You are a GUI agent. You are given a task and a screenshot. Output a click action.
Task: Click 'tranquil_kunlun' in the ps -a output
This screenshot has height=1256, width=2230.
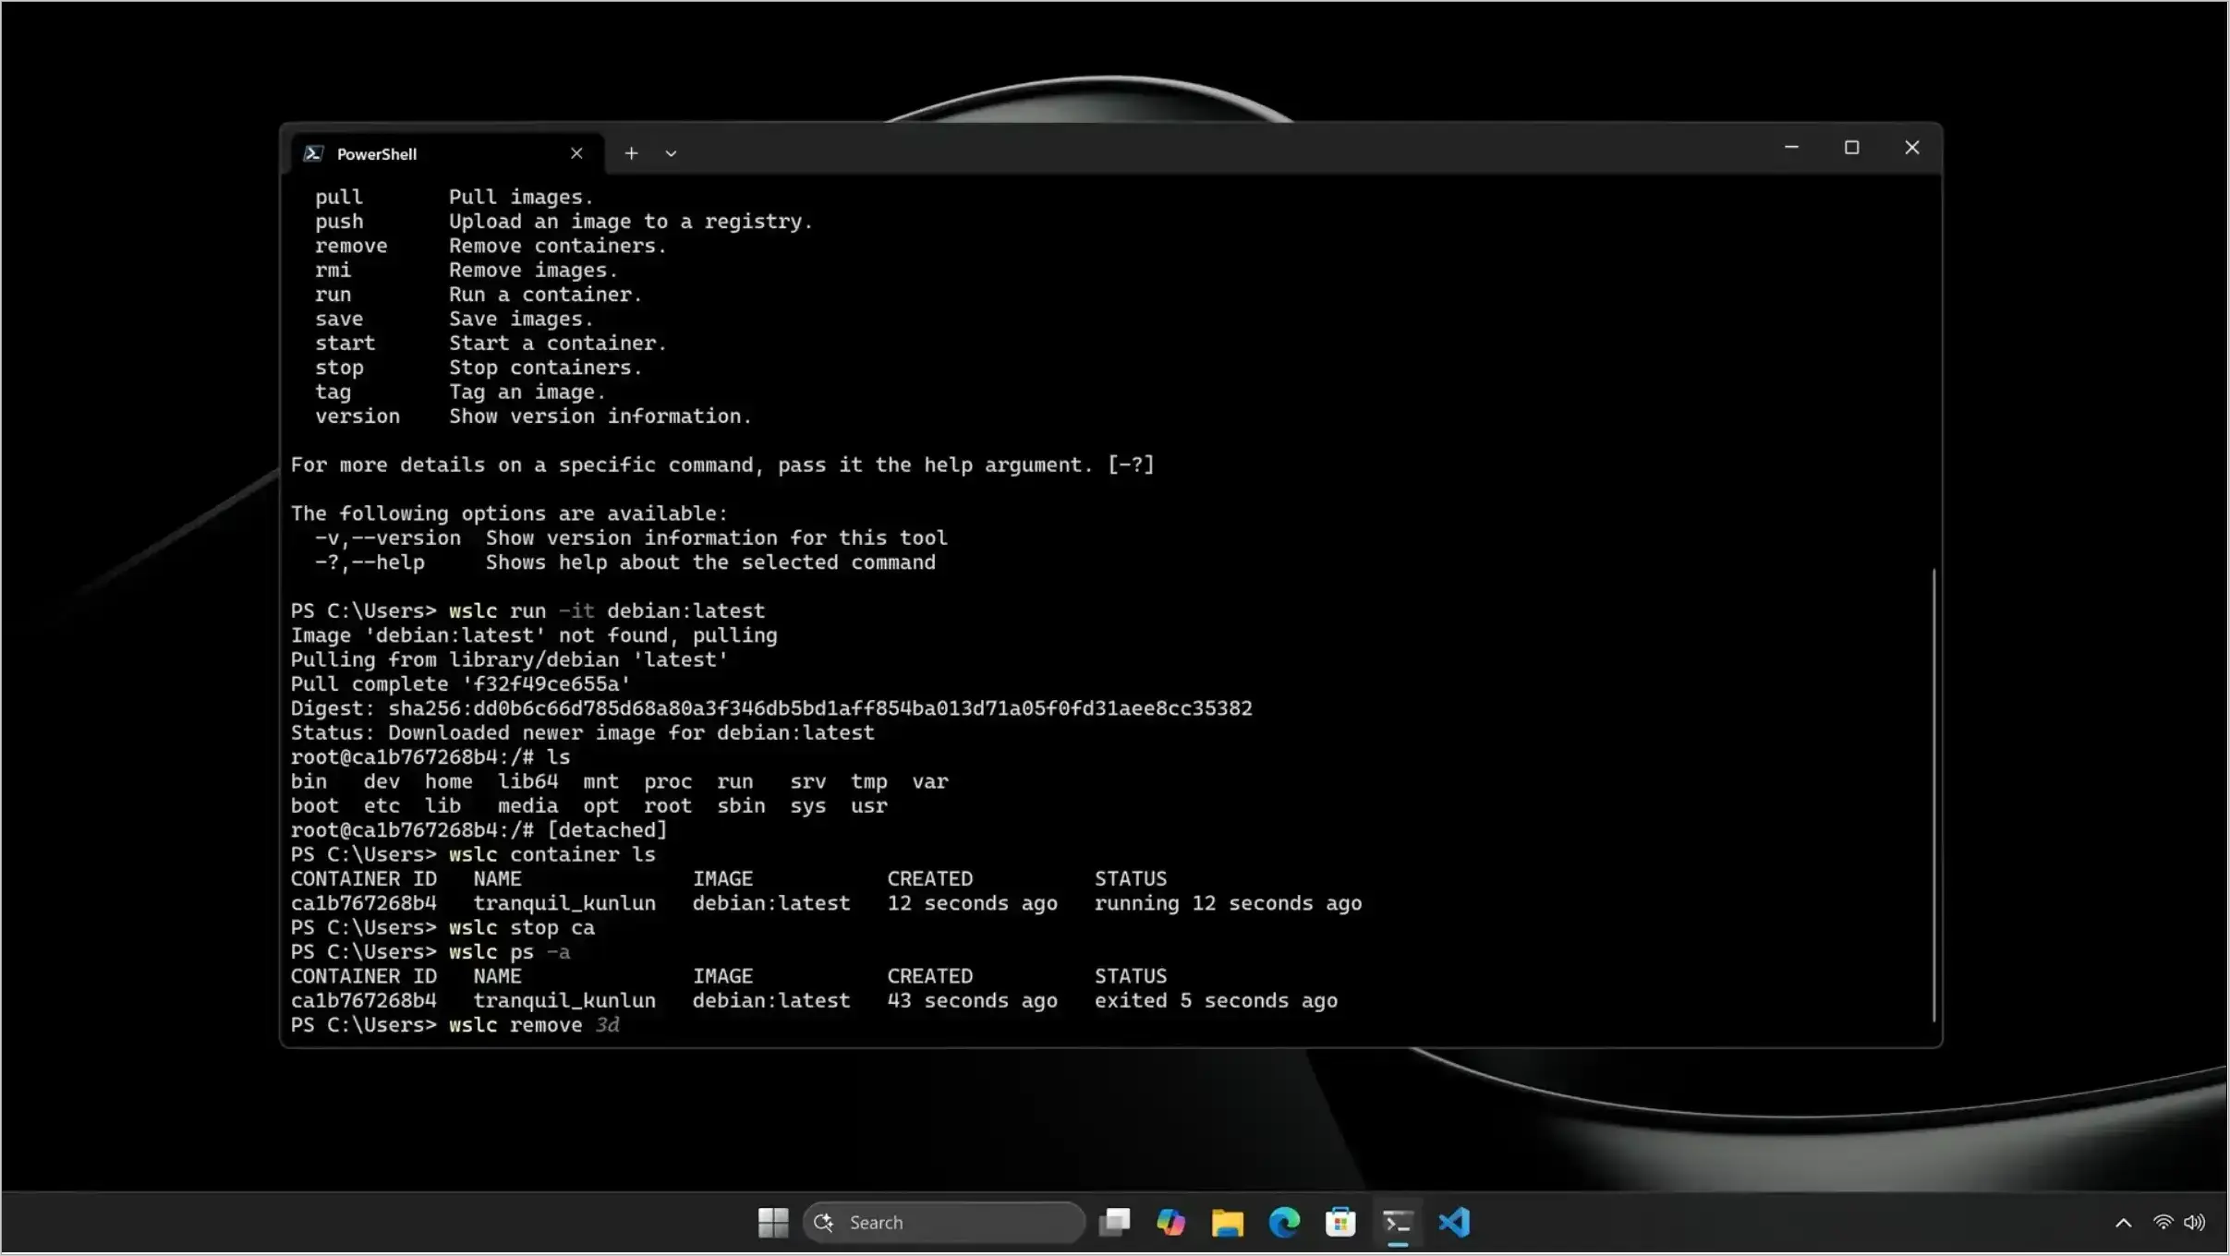click(x=564, y=1000)
